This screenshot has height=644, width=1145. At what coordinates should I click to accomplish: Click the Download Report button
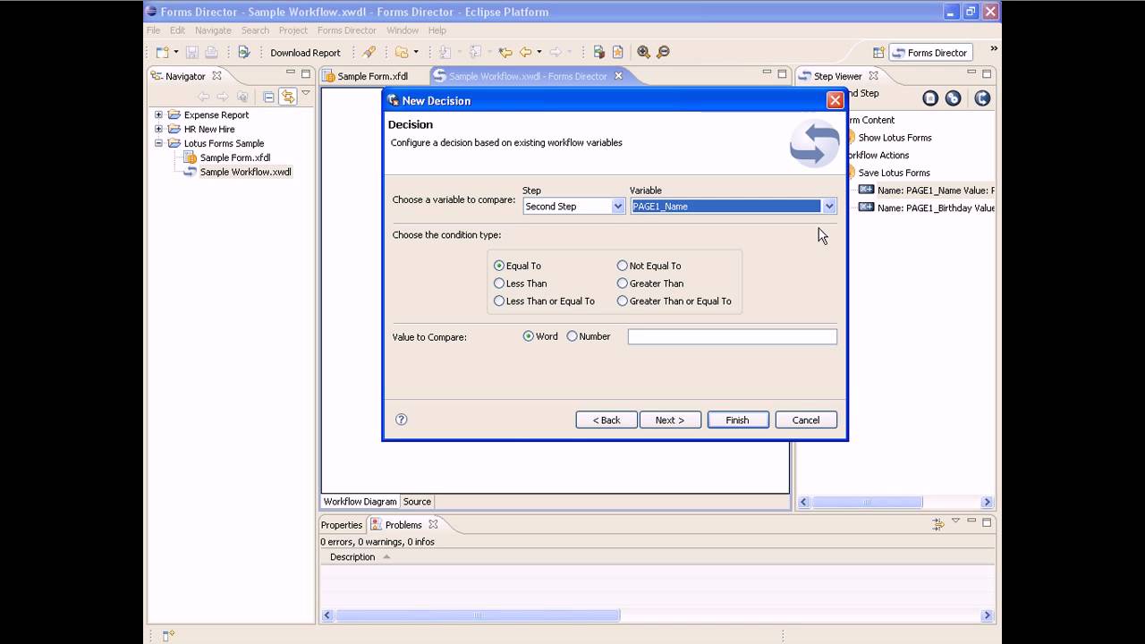[305, 53]
